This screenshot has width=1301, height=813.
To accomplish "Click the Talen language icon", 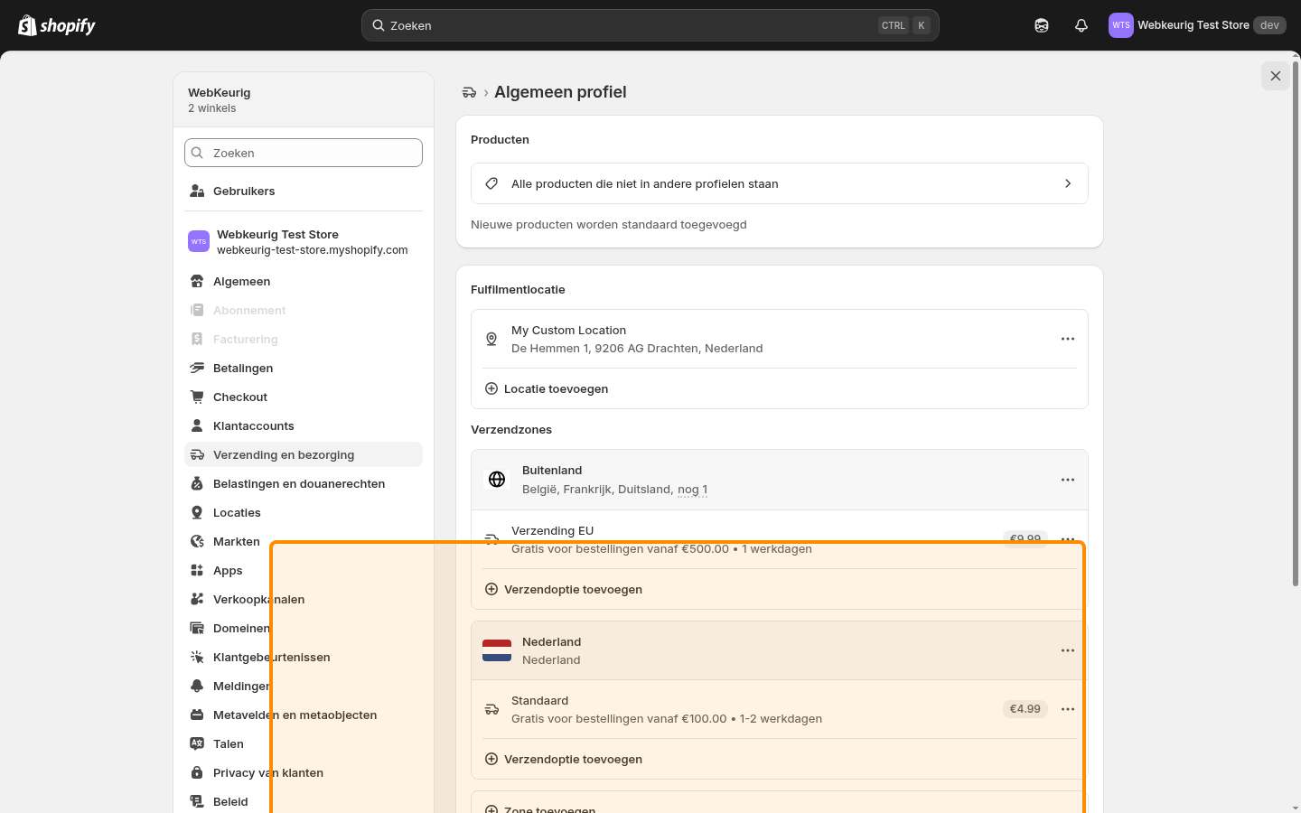I will (x=197, y=743).
